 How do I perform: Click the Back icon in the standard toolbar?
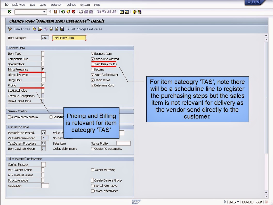click(x=63, y=12)
